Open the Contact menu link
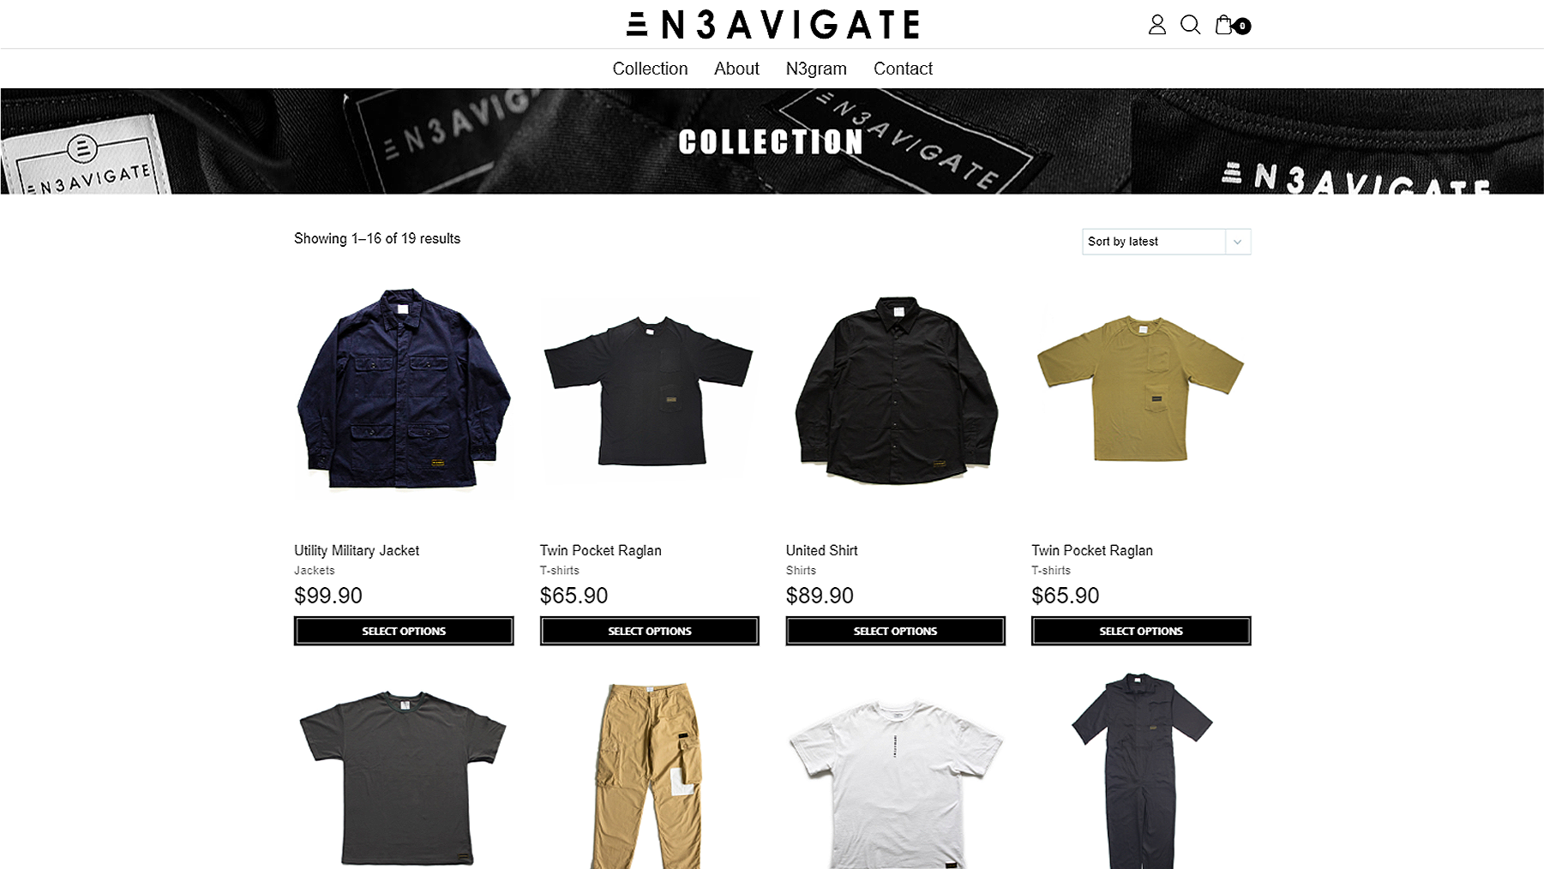The image size is (1544, 869). [x=903, y=69]
